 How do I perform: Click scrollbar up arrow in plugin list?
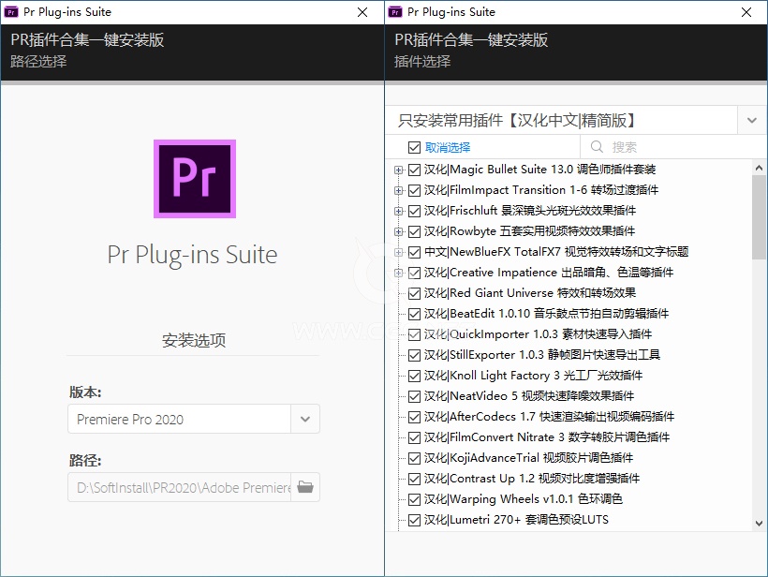pyautogui.click(x=760, y=168)
